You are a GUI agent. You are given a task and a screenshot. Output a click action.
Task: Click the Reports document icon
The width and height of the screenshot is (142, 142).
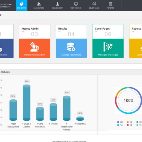click(x=111, y=4)
